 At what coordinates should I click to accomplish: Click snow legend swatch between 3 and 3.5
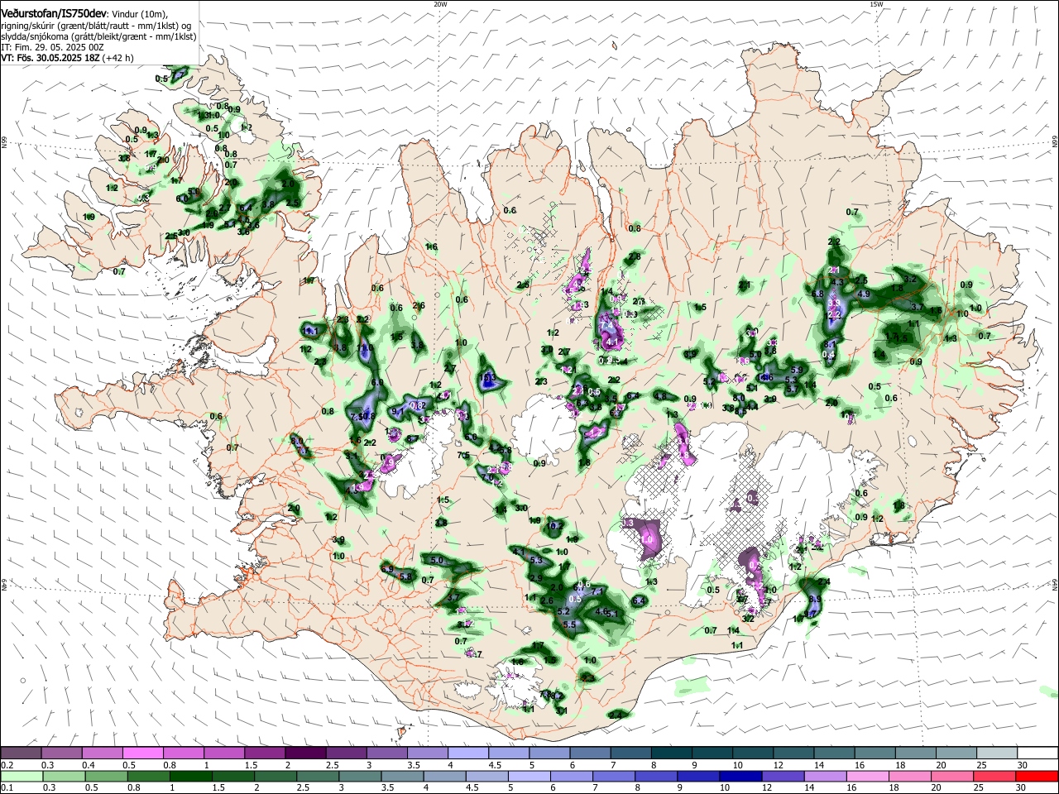(386, 753)
